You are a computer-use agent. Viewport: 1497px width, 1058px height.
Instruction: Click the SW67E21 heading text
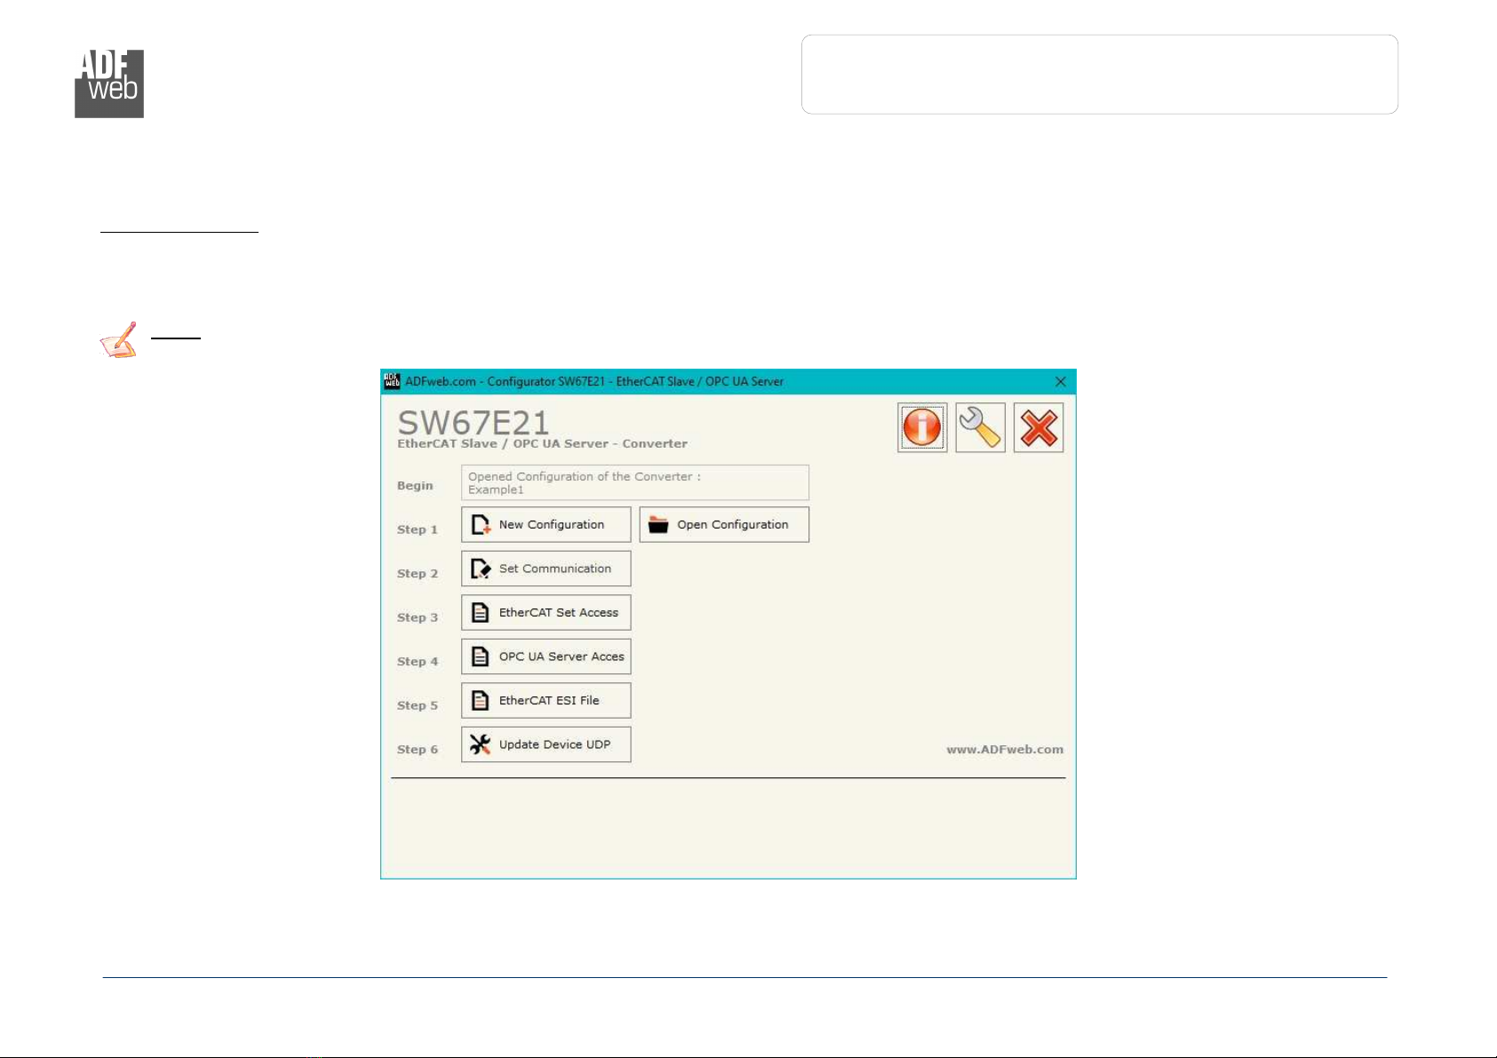(x=473, y=422)
